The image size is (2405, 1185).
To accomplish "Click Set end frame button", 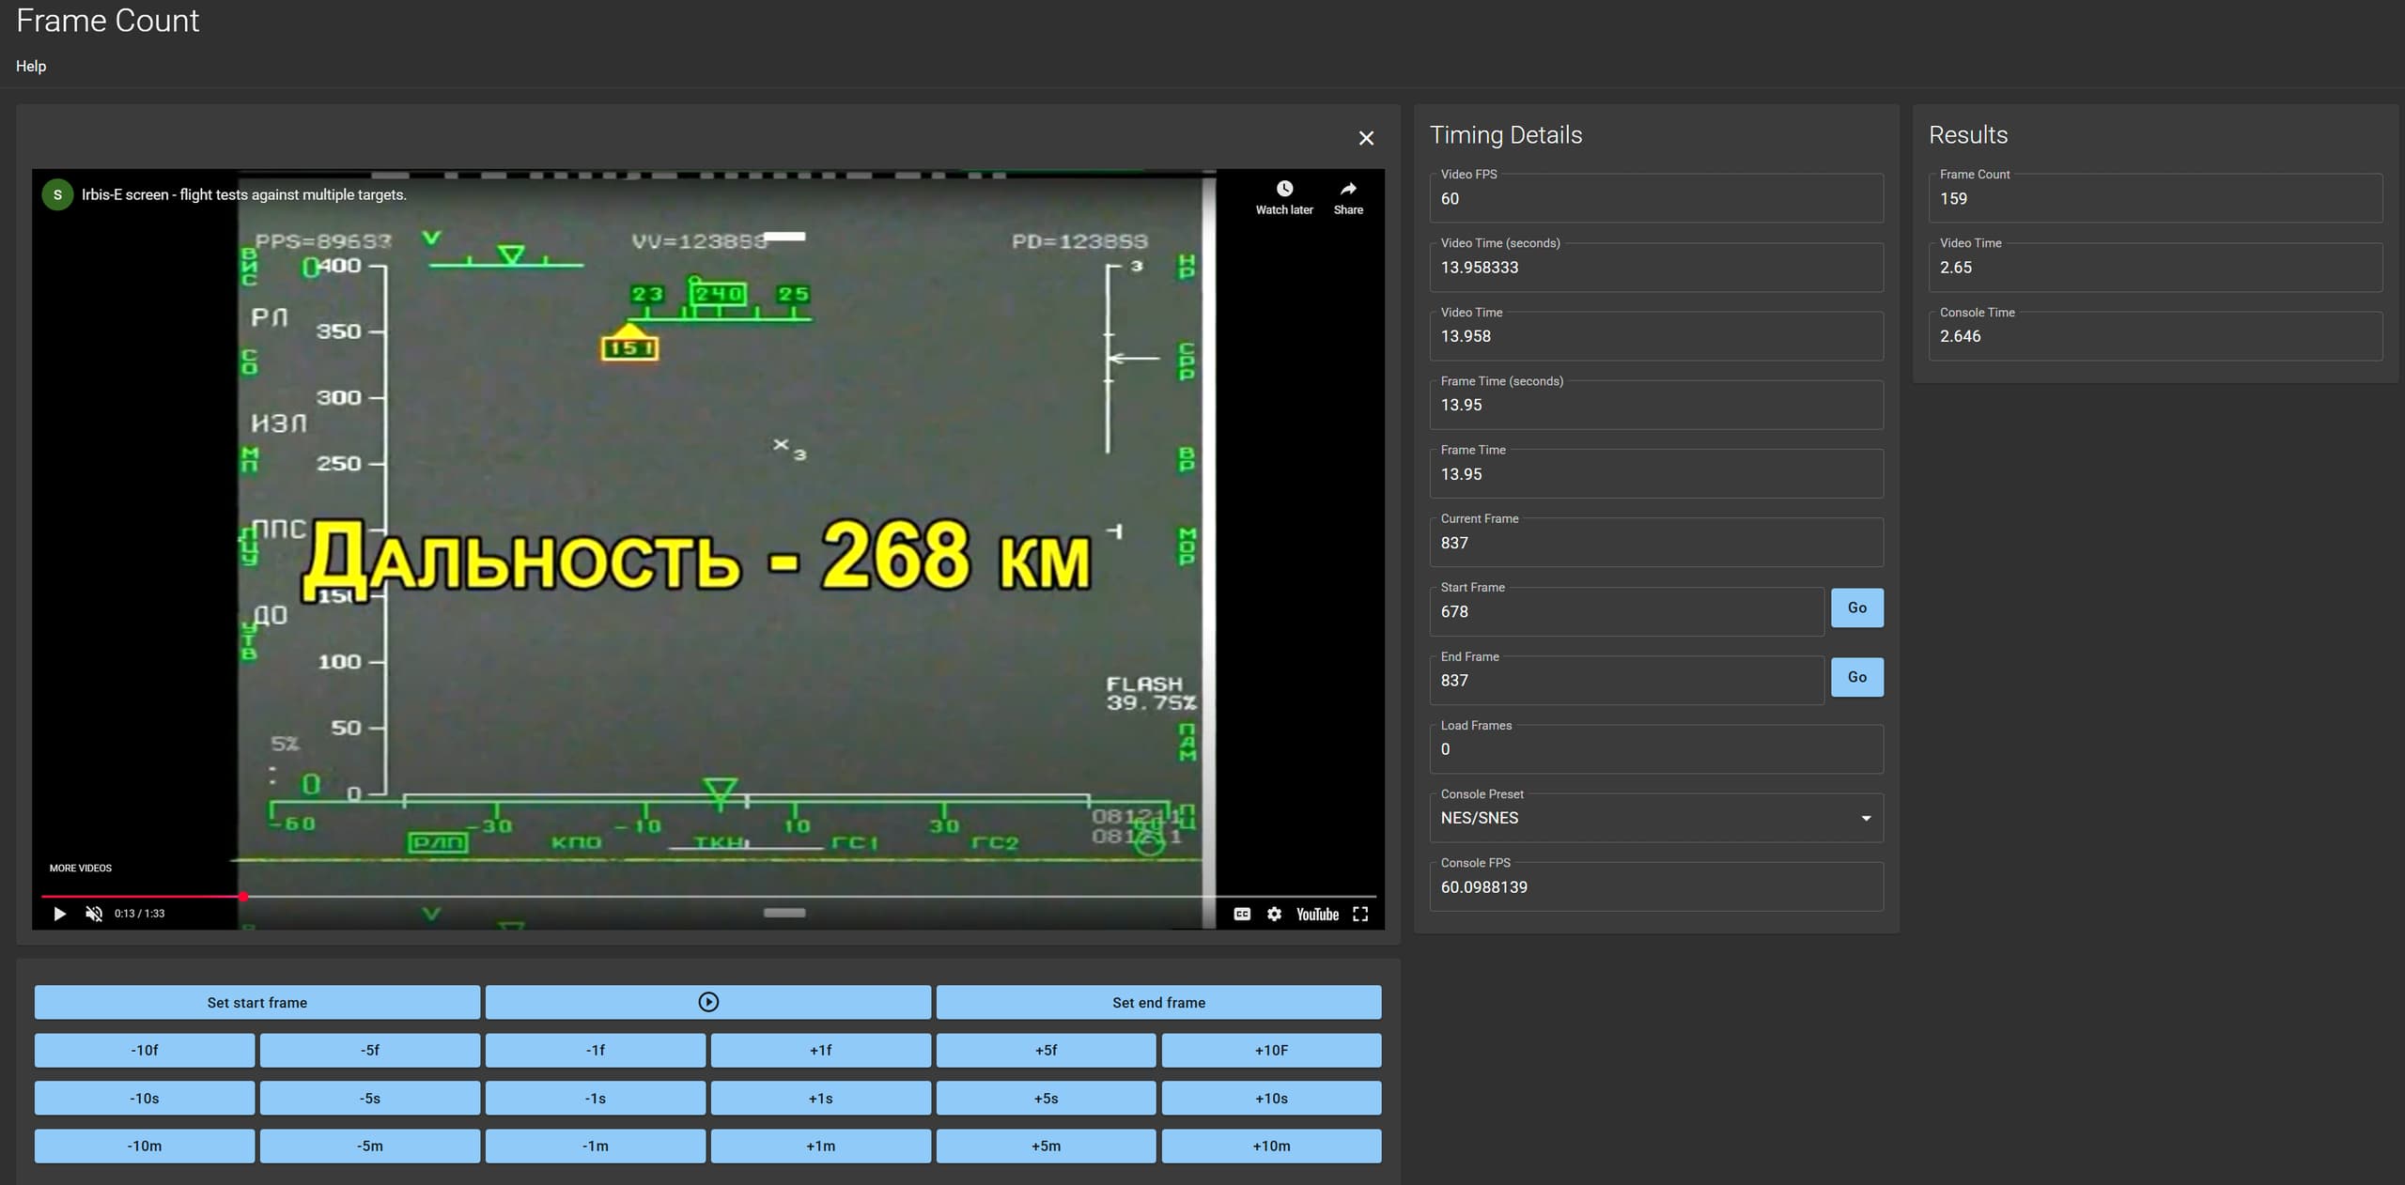I will pos(1158,1002).
